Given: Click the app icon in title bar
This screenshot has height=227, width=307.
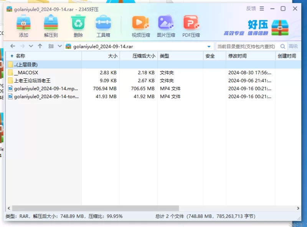Looking at the screenshot, I should coord(9,9).
